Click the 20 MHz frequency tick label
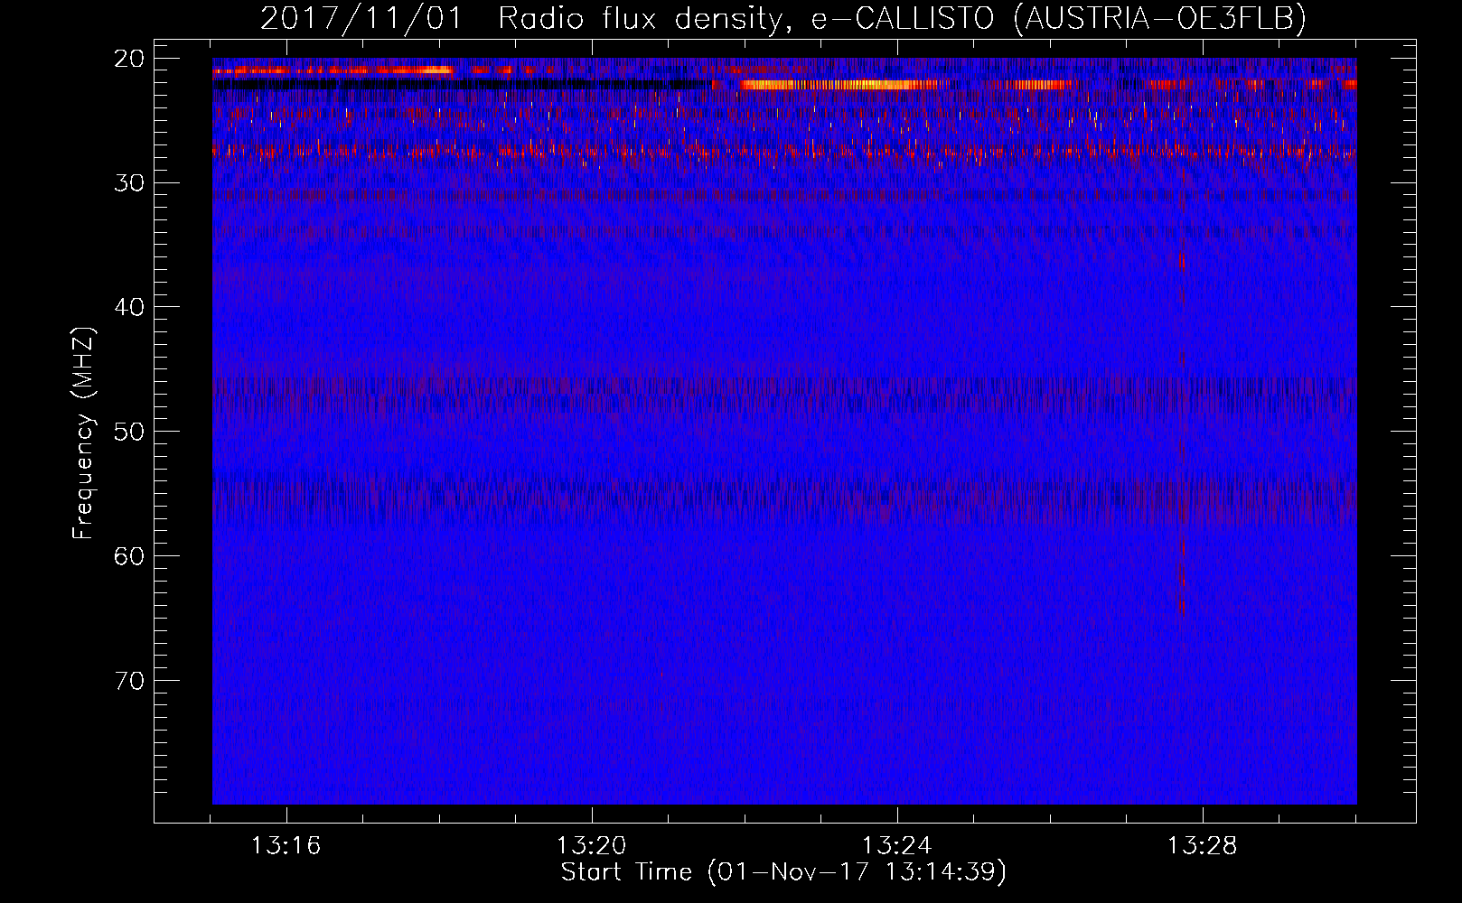Viewport: 1462px width, 903px height. (130, 59)
